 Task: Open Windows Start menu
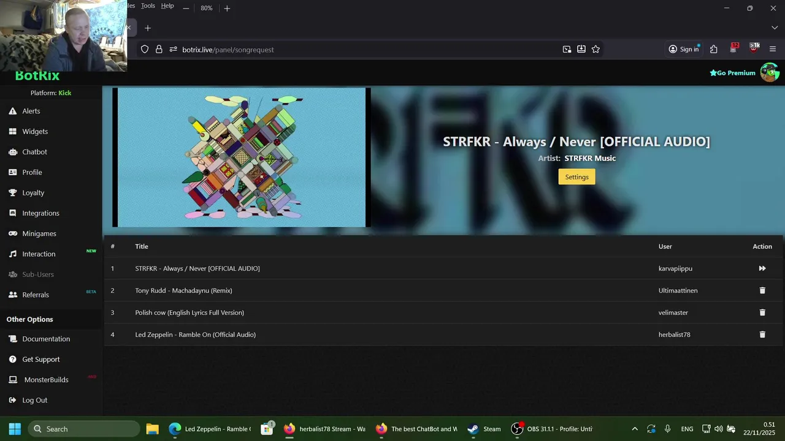(x=15, y=429)
